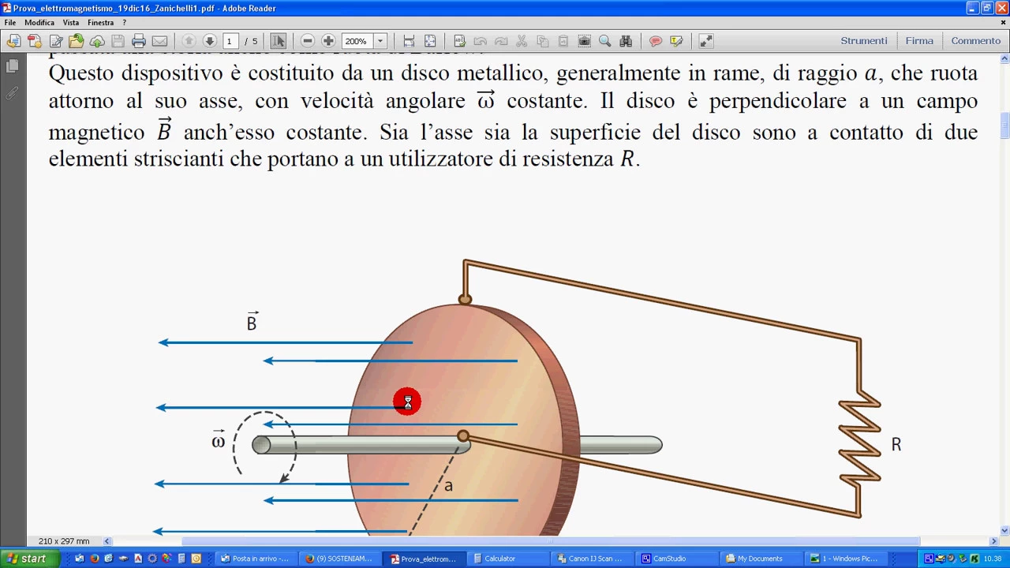Click the binoculars find icon
1010x568 pixels.
tap(626, 41)
